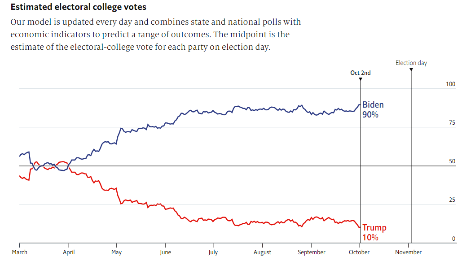Click the 100 value on y-axis
The image size is (462, 261).
450,84
